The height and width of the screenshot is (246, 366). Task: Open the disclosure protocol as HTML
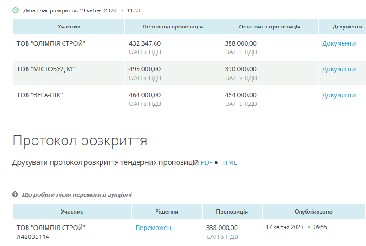(x=228, y=162)
